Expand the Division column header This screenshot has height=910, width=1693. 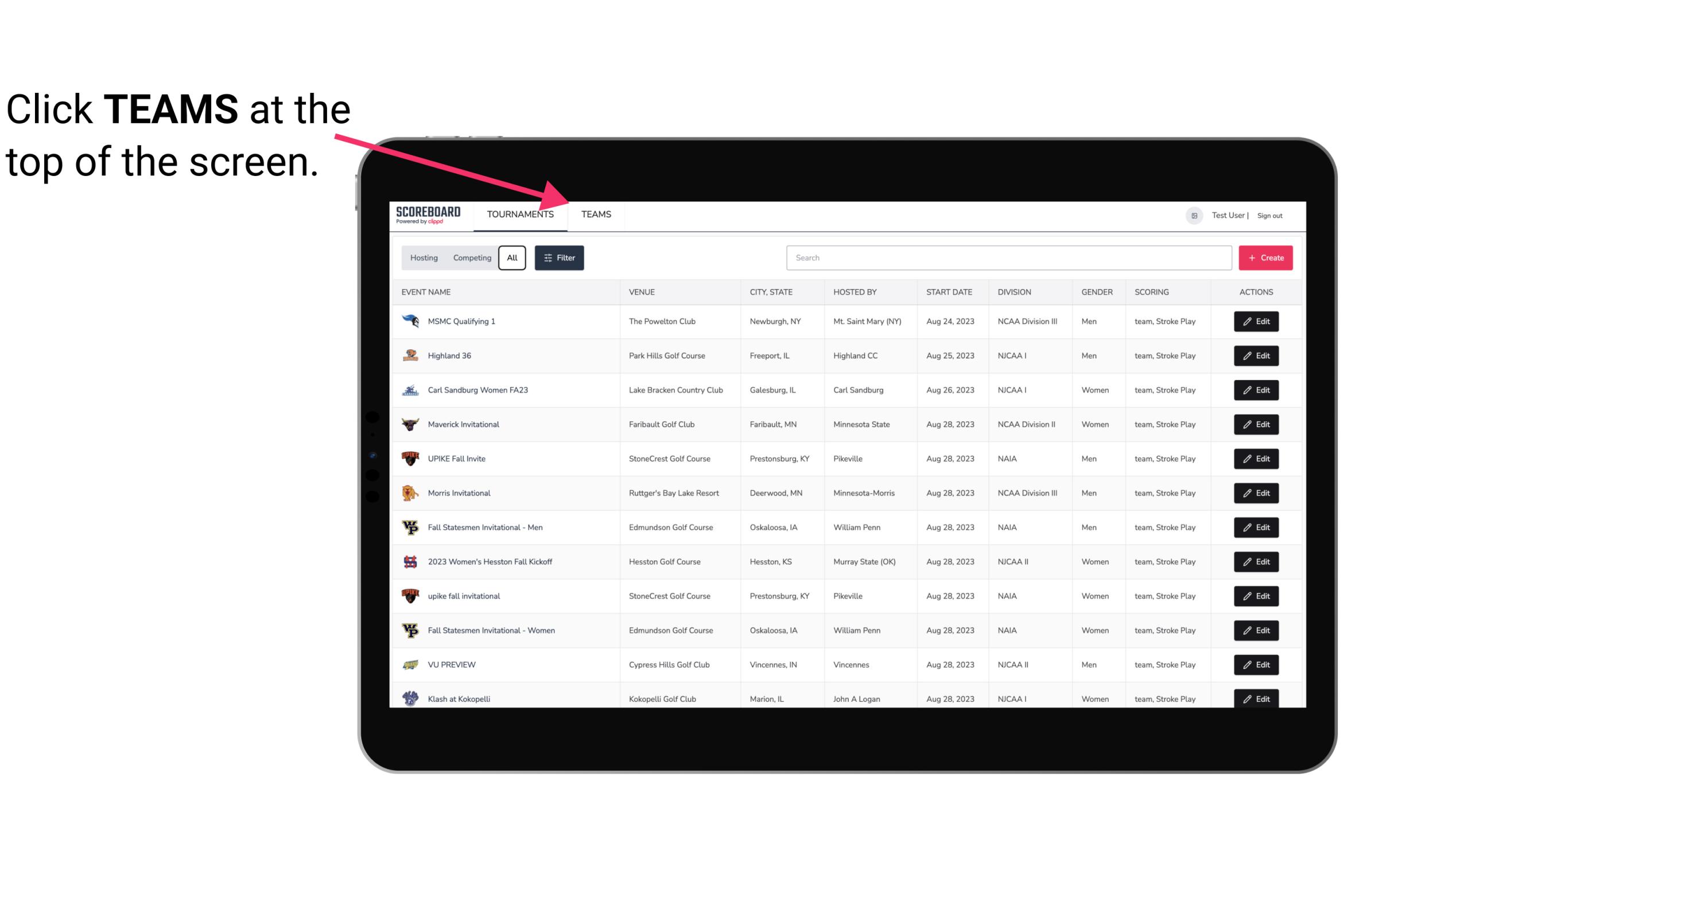(x=1015, y=291)
